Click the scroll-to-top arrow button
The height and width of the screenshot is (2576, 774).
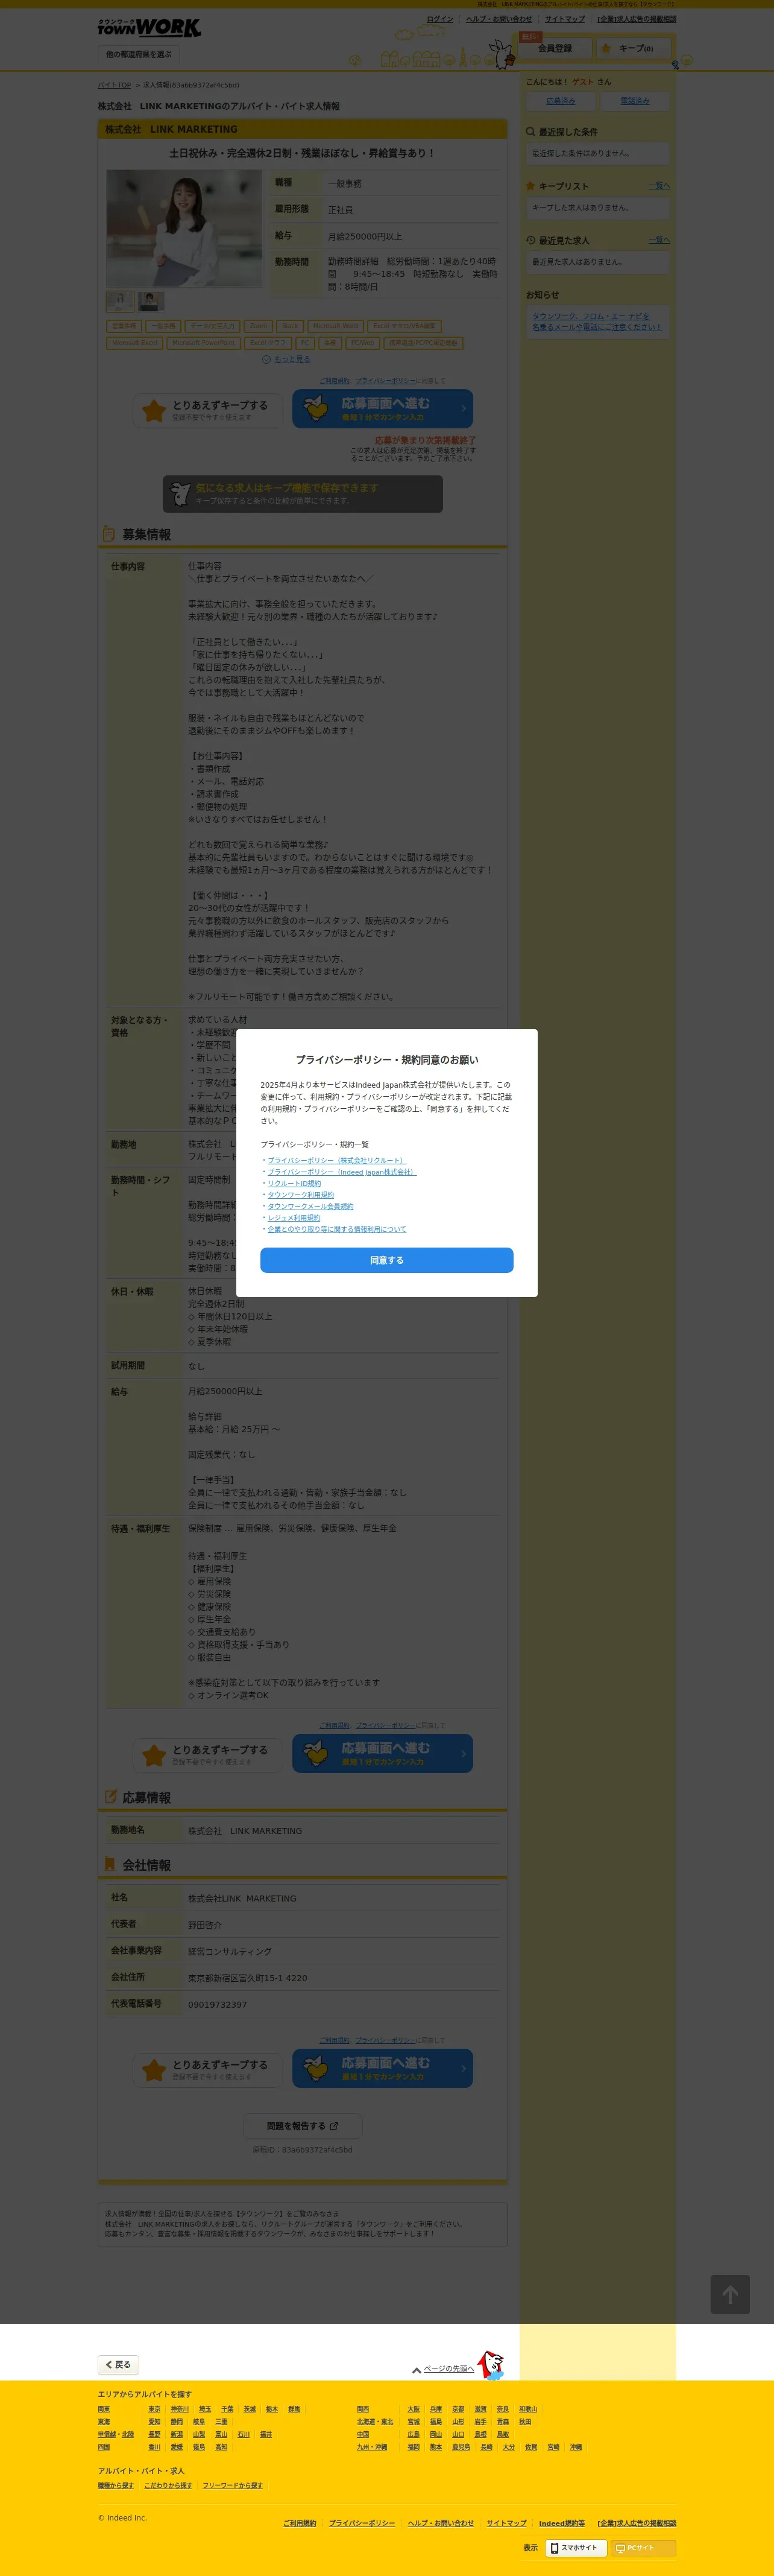730,2294
